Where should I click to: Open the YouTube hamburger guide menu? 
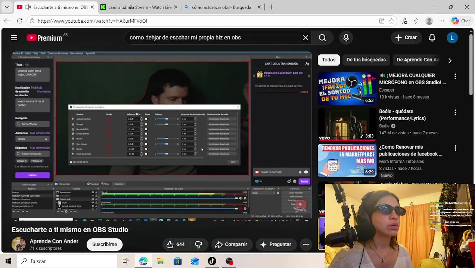coord(14,38)
